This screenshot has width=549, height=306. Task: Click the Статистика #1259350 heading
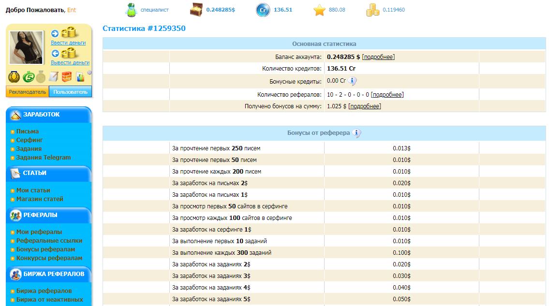pos(144,29)
